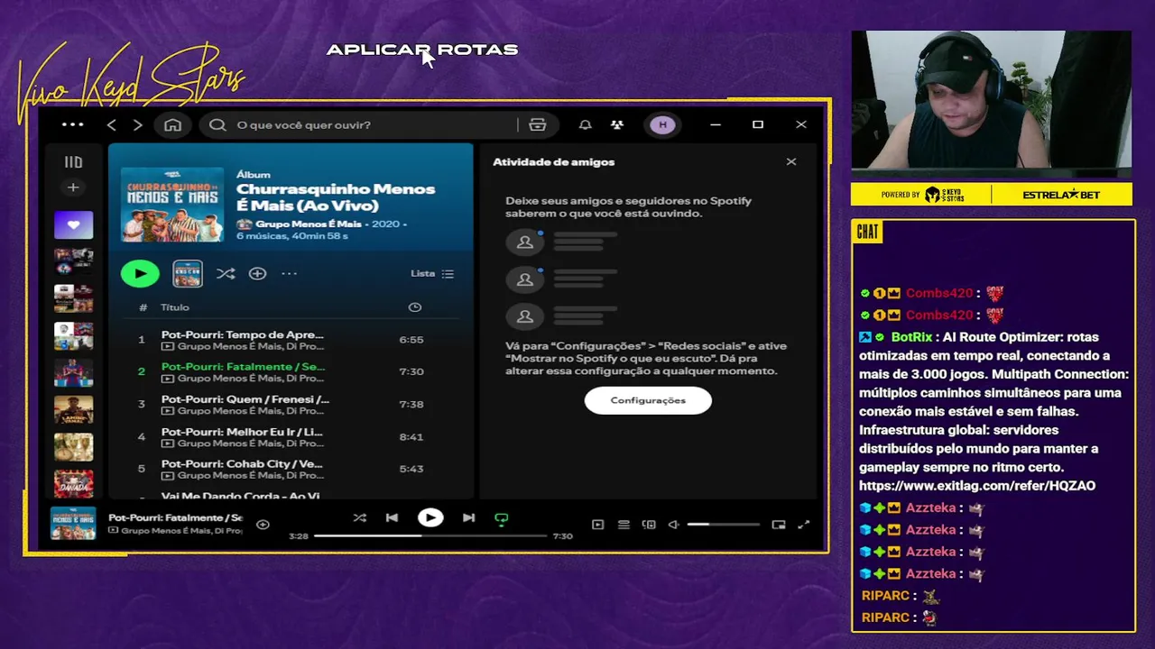The height and width of the screenshot is (649, 1155).
Task: Click the album preview thumbnail button
Action: (188, 273)
